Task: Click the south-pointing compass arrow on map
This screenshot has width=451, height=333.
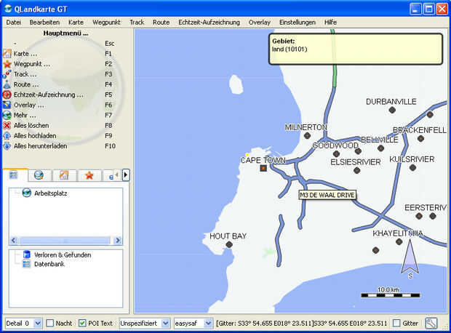Action: (x=410, y=259)
